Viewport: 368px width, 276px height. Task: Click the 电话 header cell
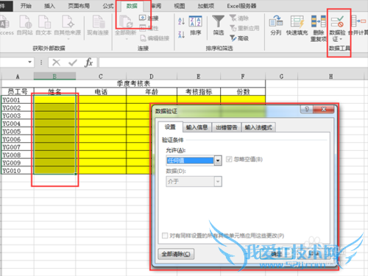point(101,92)
